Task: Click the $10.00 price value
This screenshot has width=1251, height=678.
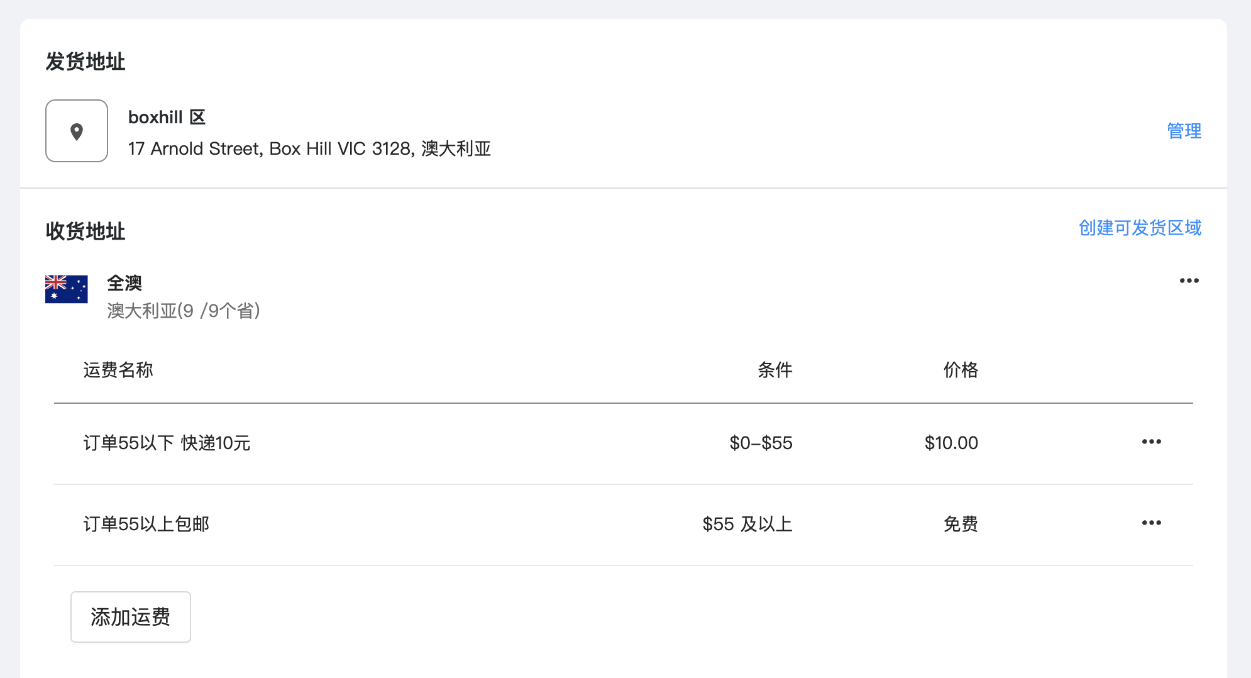Action: point(951,443)
